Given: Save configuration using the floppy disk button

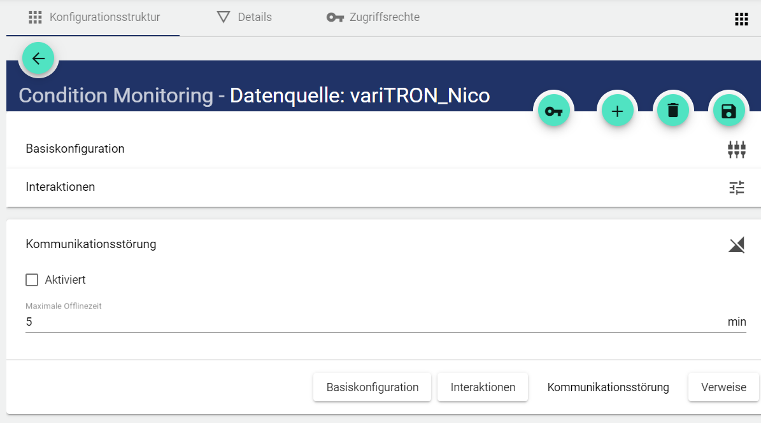Looking at the screenshot, I should point(728,111).
